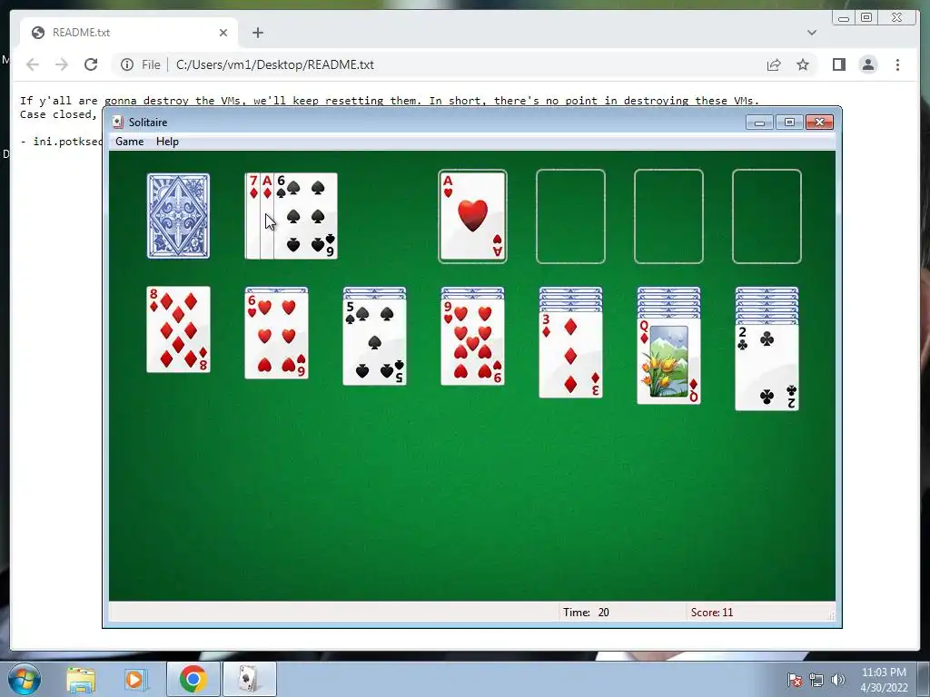Click the File info icon in address bar
This screenshot has height=697, width=930.
coord(127,64)
